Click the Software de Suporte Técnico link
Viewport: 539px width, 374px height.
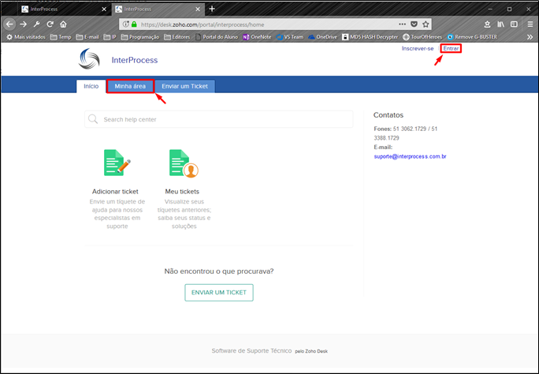click(x=251, y=350)
